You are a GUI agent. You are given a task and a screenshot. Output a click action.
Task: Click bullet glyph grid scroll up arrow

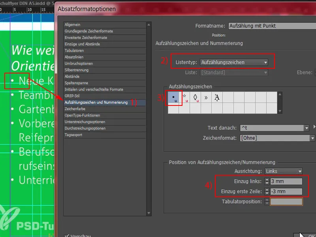280,94
